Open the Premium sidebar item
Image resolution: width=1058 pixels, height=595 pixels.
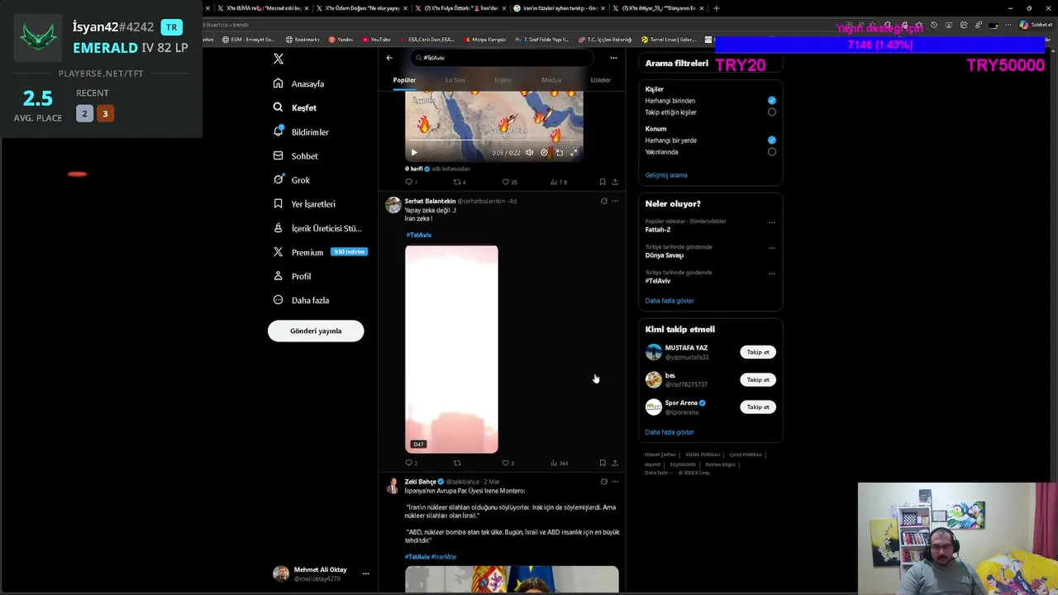320,252
